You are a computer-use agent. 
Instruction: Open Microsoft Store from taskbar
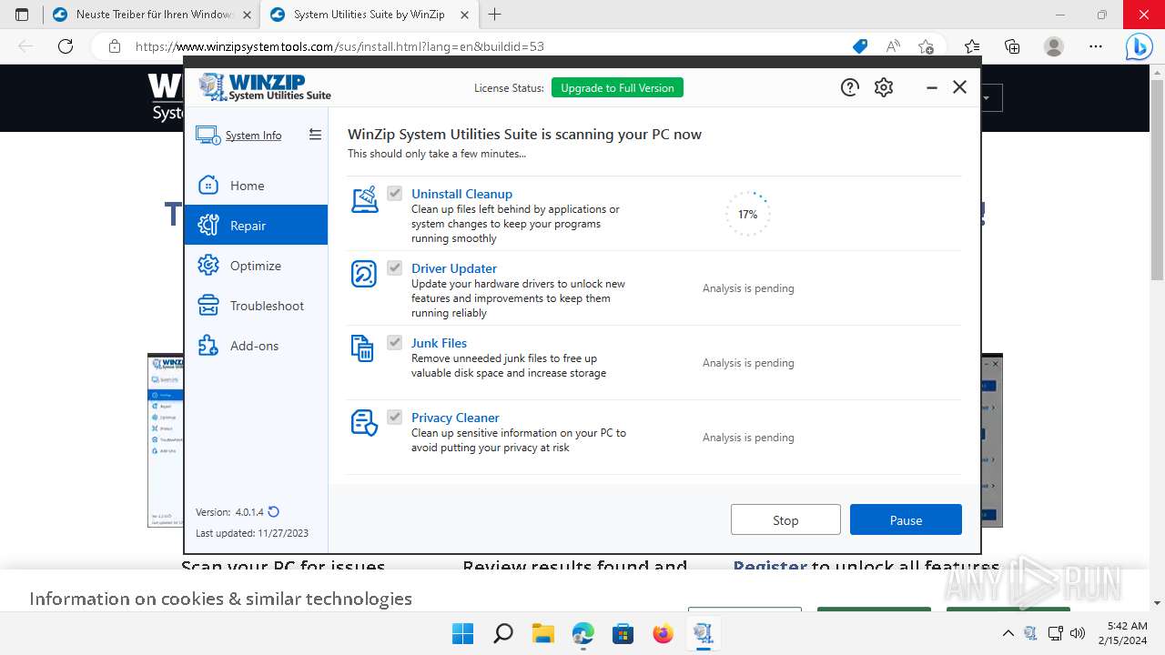pos(623,633)
